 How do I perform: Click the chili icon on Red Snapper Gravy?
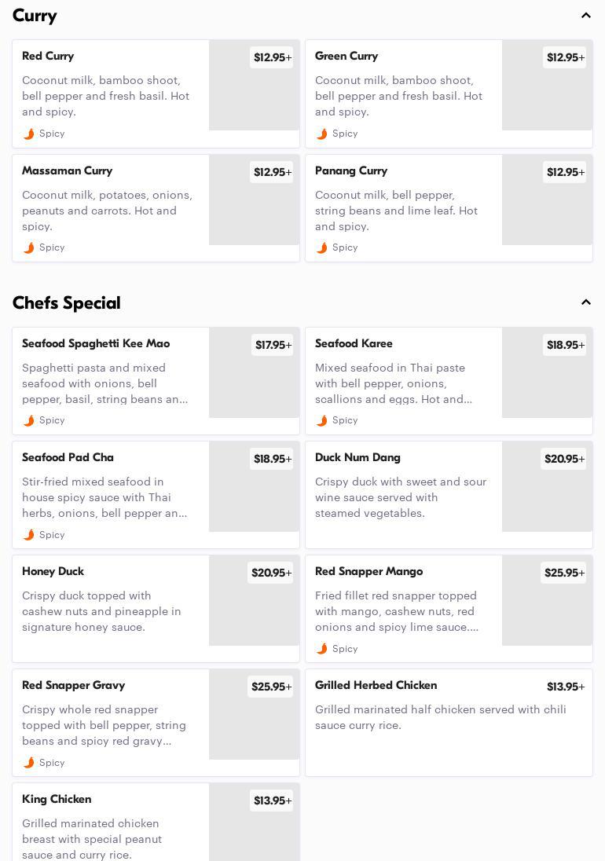tap(29, 763)
